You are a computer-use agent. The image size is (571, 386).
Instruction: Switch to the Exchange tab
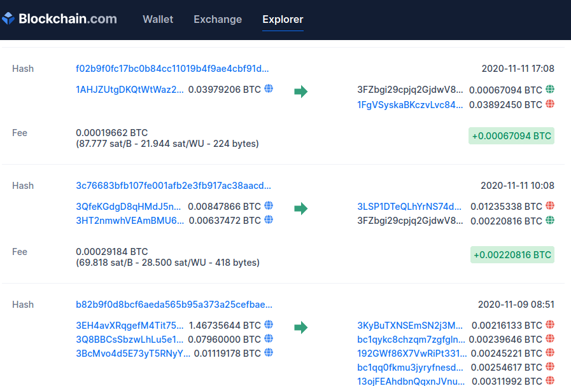(218, 19)
